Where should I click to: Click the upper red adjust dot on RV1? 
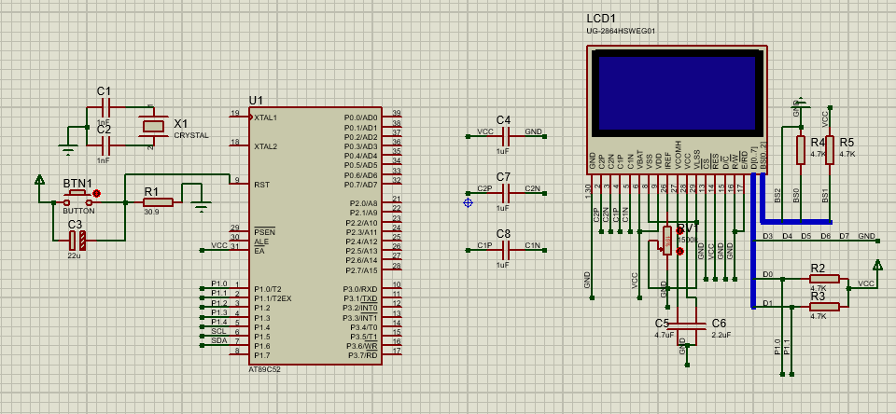coord(679,230)
